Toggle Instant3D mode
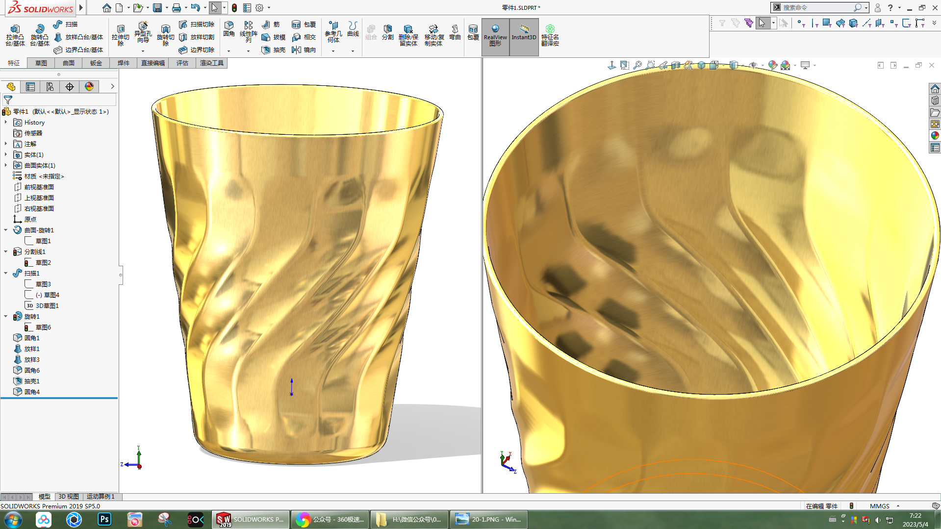The height and width of the screenshot is (529, 941). tap(524, 37)
